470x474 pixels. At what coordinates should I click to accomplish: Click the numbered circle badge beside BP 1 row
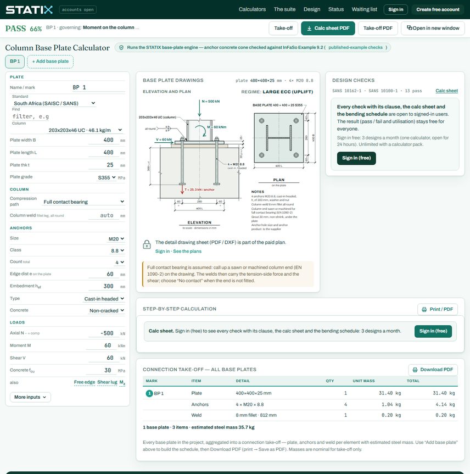point(149,393)
